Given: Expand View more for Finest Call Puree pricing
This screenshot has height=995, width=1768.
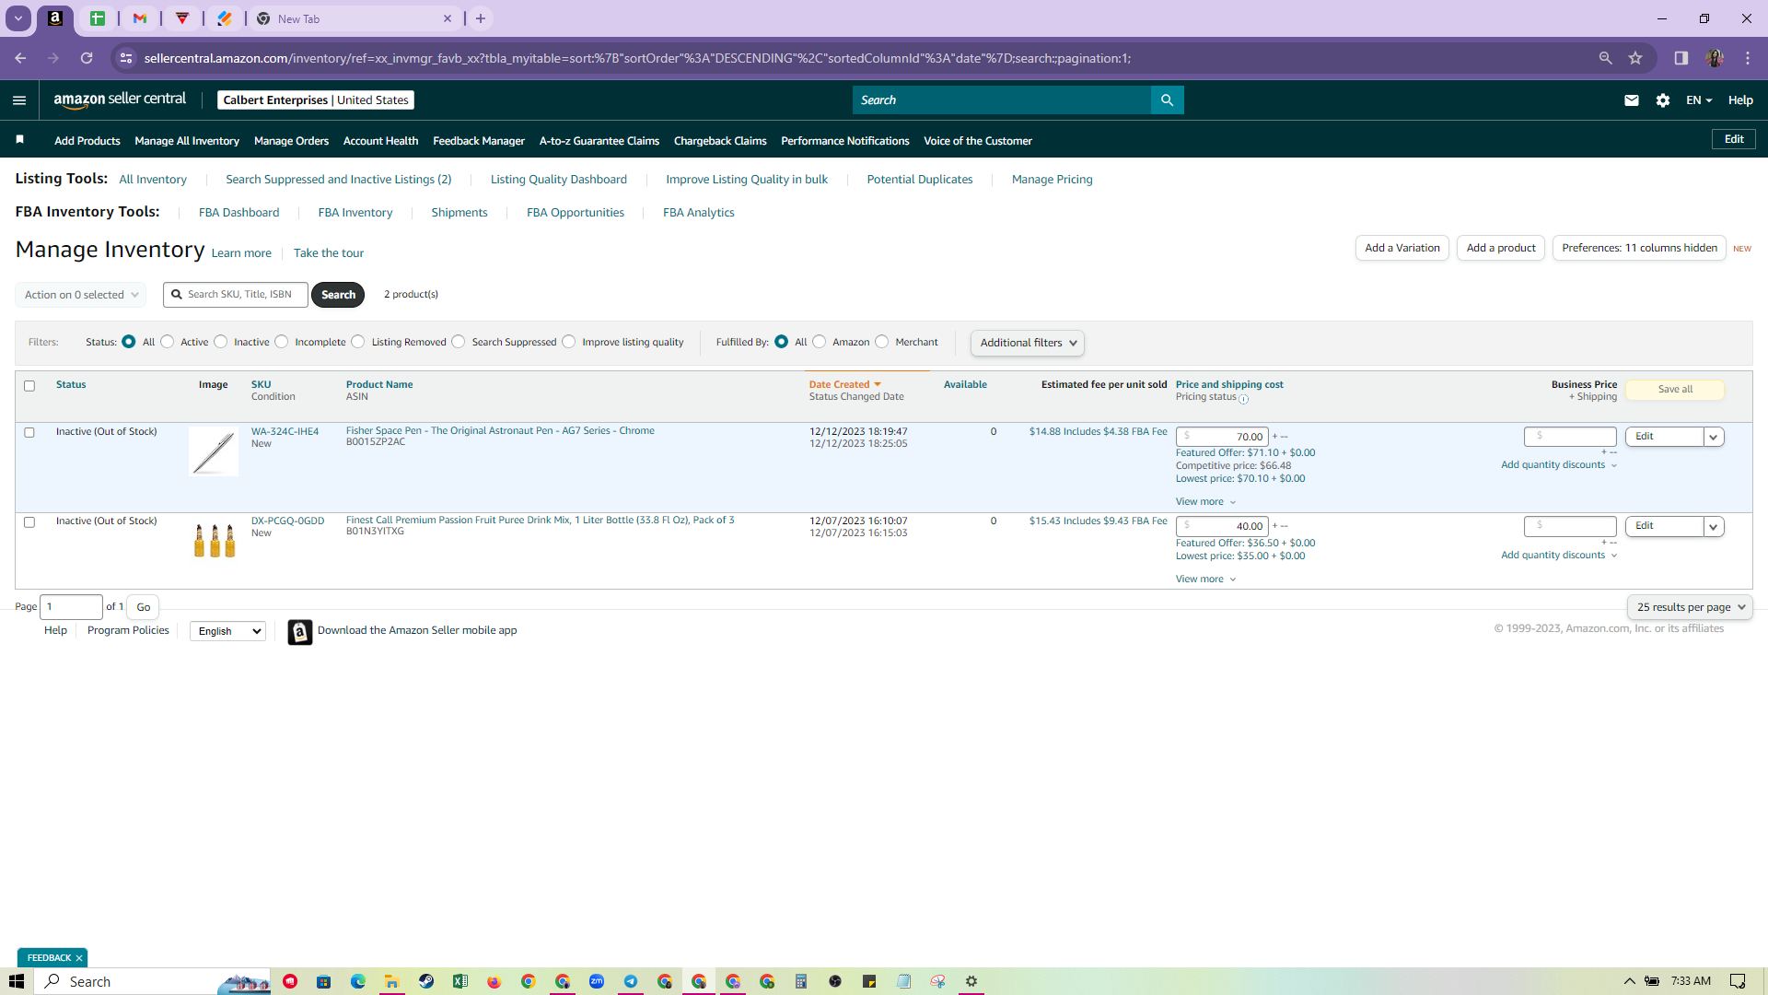Looking at the screenshot, I should pos(1205,579).
